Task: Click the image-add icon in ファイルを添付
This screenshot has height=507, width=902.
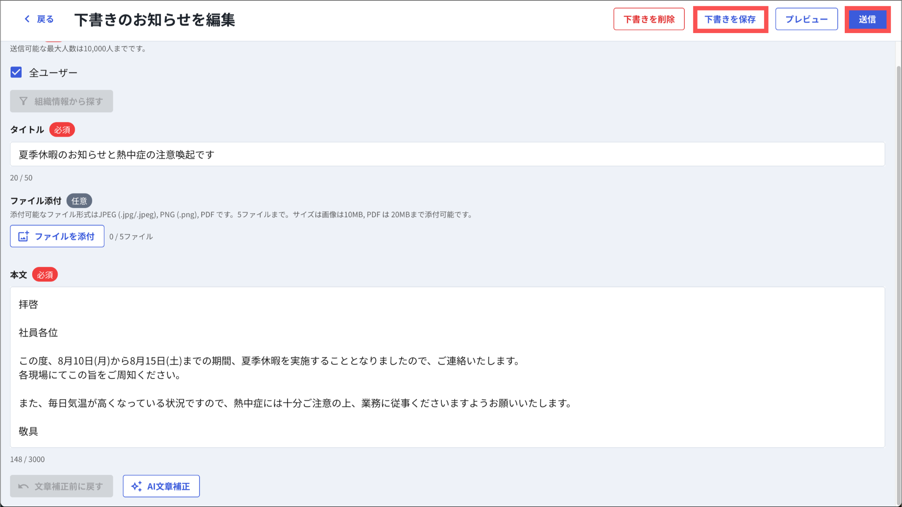Action: [x=23, y=237]
